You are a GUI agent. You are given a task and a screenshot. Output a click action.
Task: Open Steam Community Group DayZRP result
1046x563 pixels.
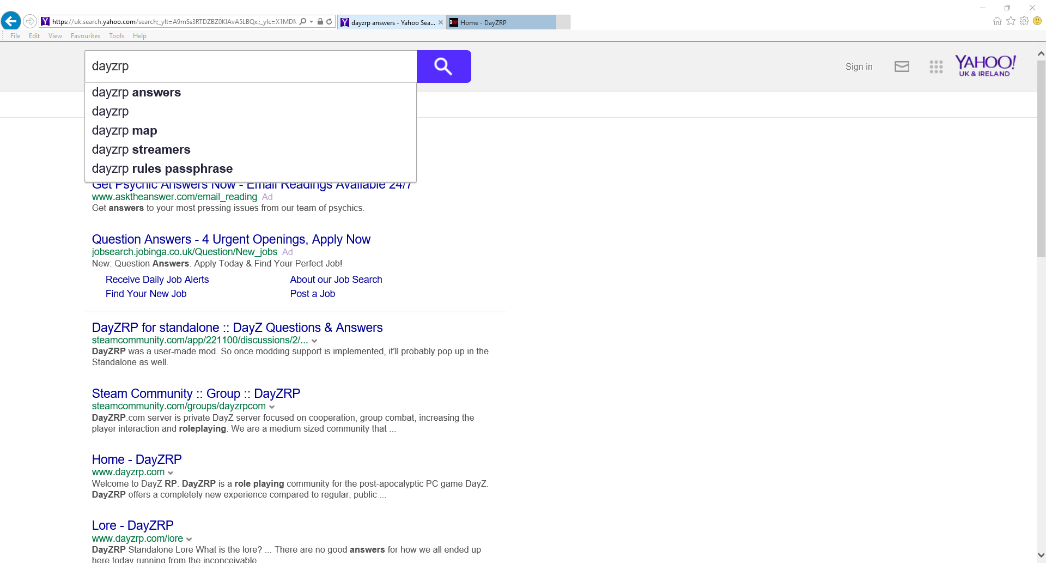(196, 394)
